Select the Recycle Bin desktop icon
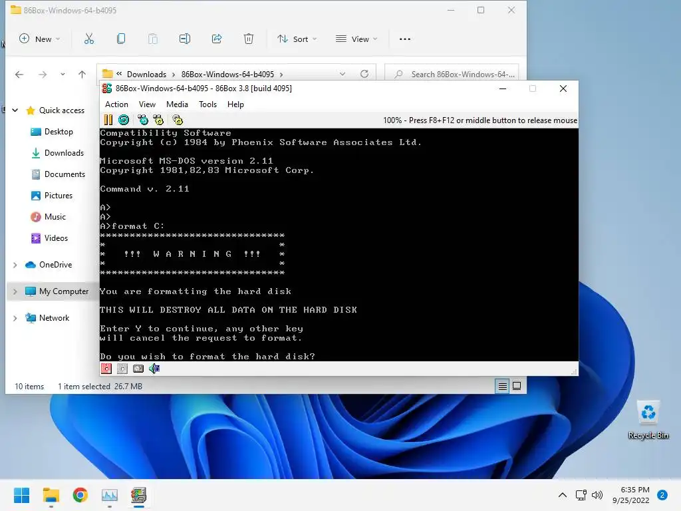The width and height of the screenshot is (681, 511). coord(648,420)
